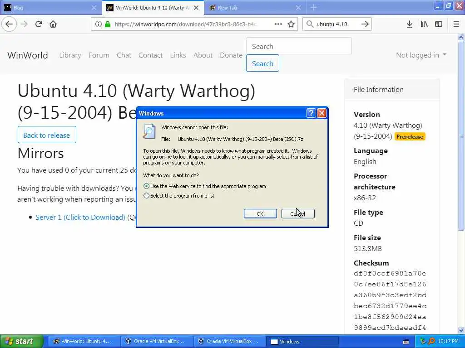Reload the current page
465x348 pixels.
tap(39, 24)
